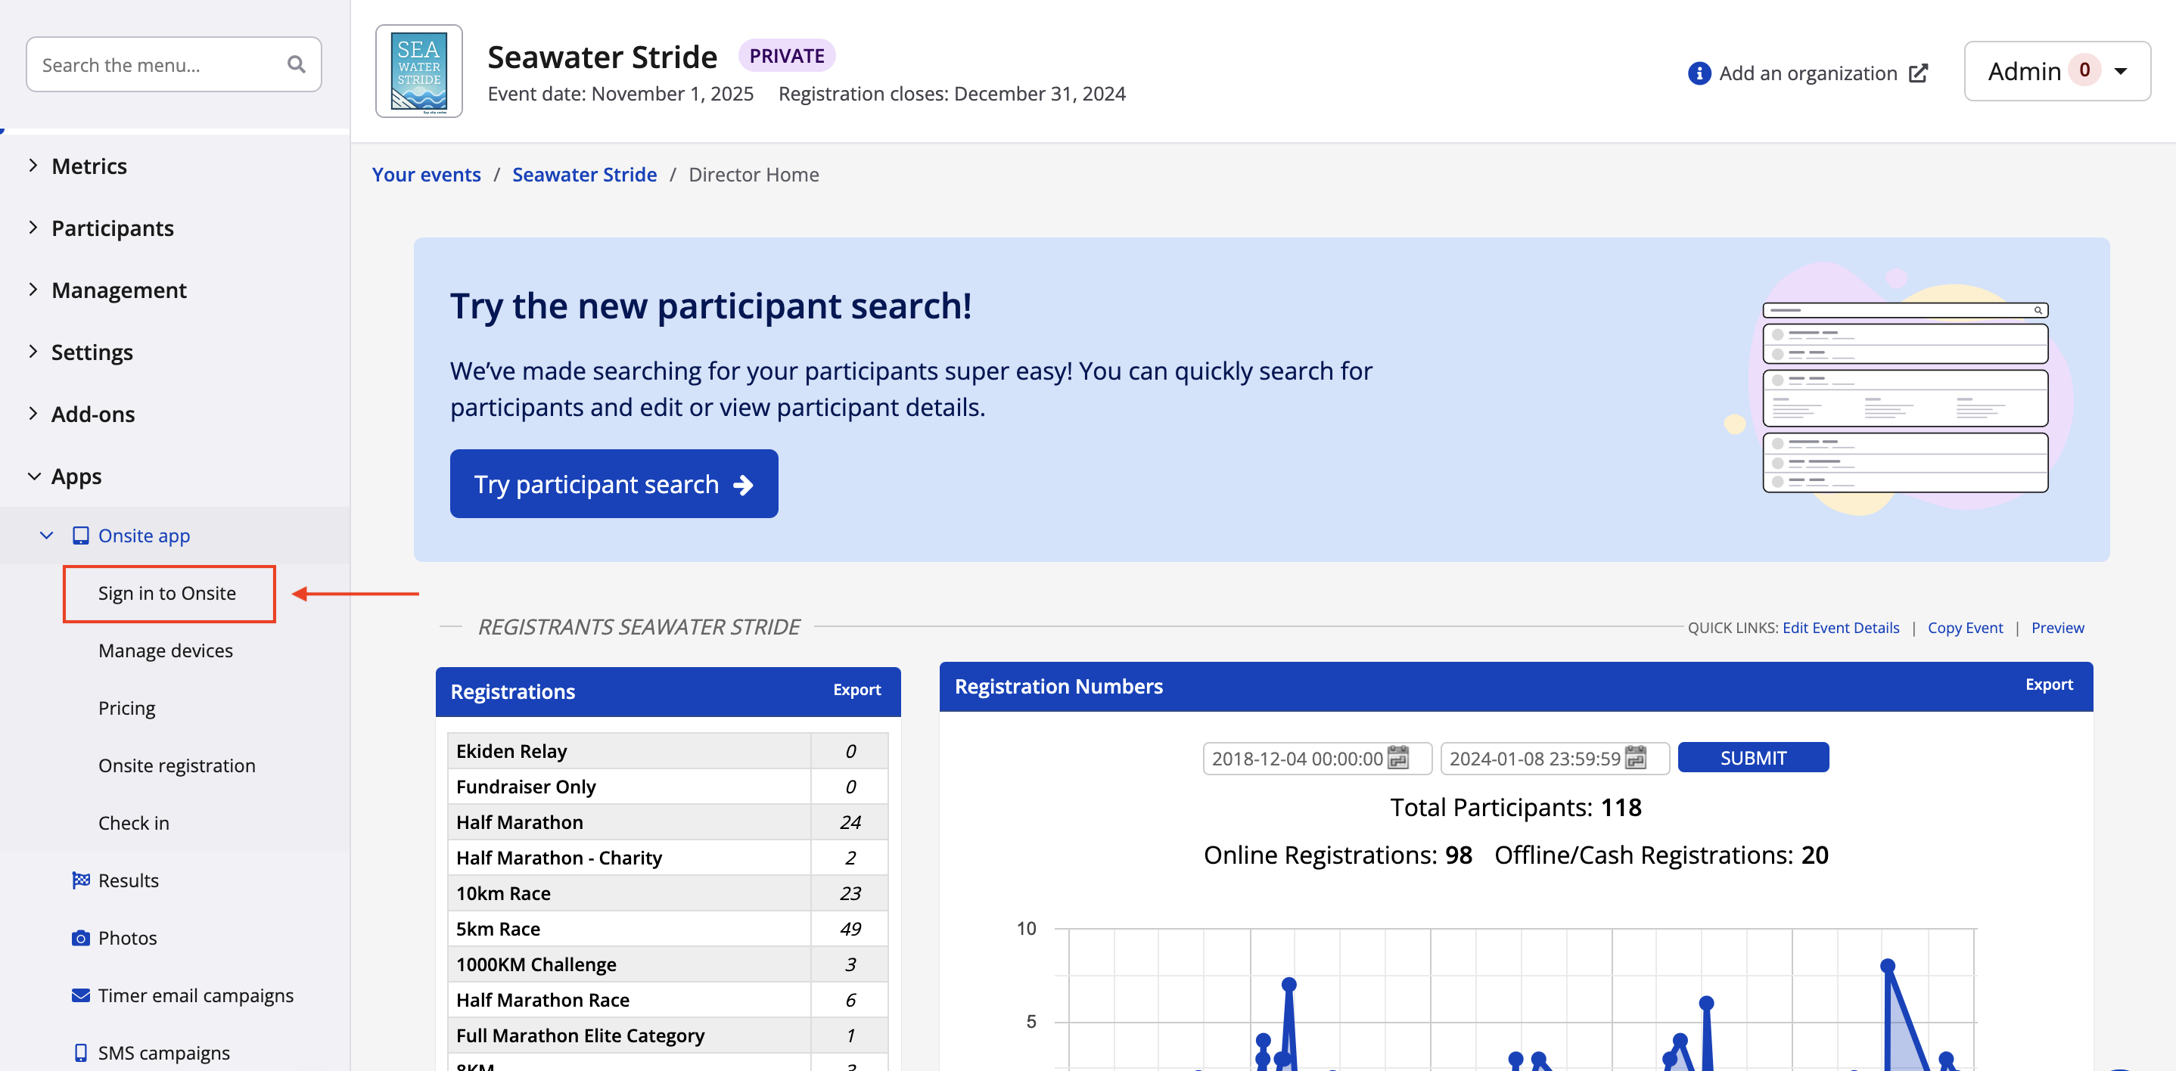This screenshot has height=1071, width=2176.
Task: Click the SUBMIT date range button
Action: click(x=1753, y=758)
